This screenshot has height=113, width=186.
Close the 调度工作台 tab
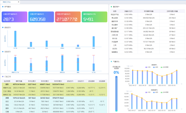click(18, 2)
